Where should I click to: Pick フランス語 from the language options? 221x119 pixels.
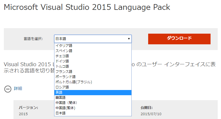[93, 72]
